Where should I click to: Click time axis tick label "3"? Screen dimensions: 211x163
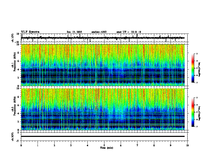click(71, 145)
